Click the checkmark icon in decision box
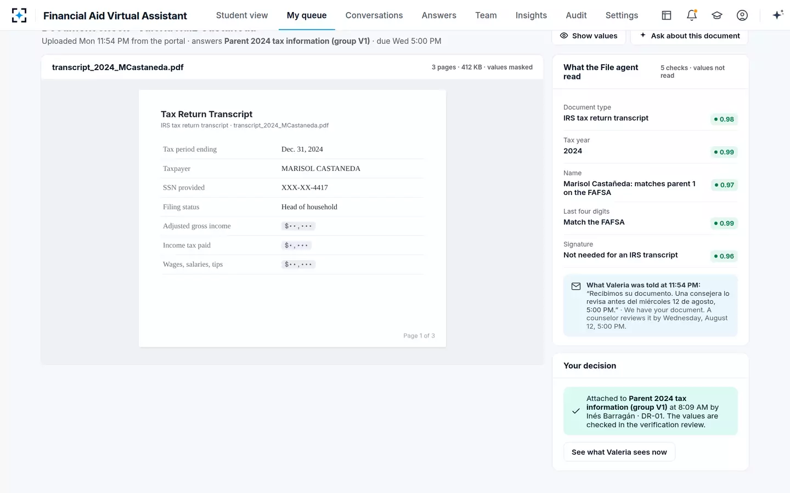Image resolution: width=790 pixels, height=493 pixels. pyautogui.click(x=576, y=411)
